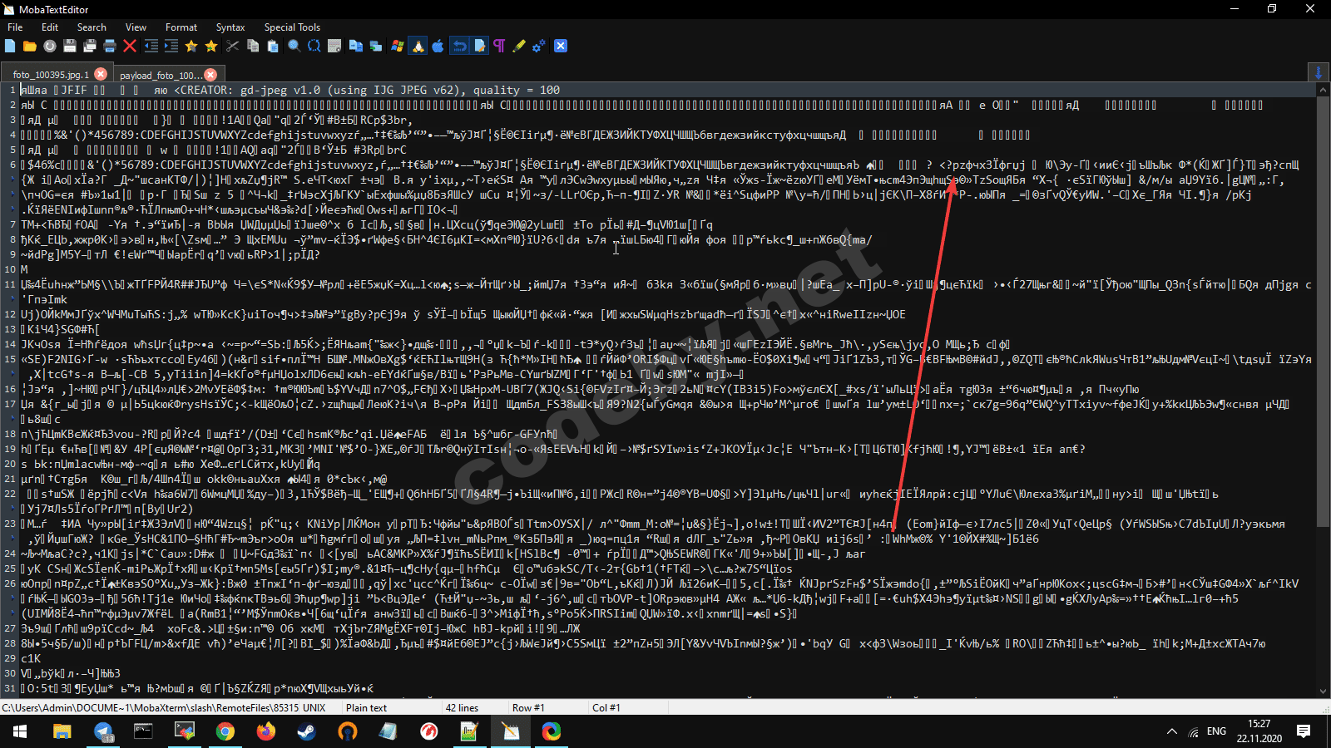Viewport: 1331px width, 748px height.
Task: Open the Format menu
Action: 181,27
